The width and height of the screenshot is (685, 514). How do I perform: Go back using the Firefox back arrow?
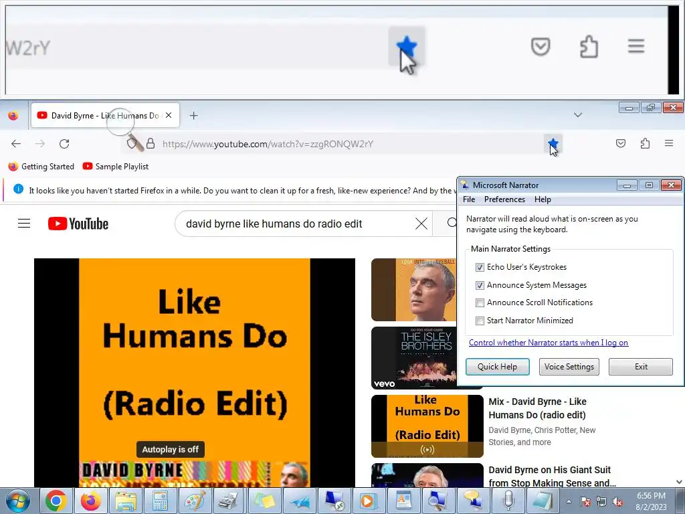click(x=16, y=144)
